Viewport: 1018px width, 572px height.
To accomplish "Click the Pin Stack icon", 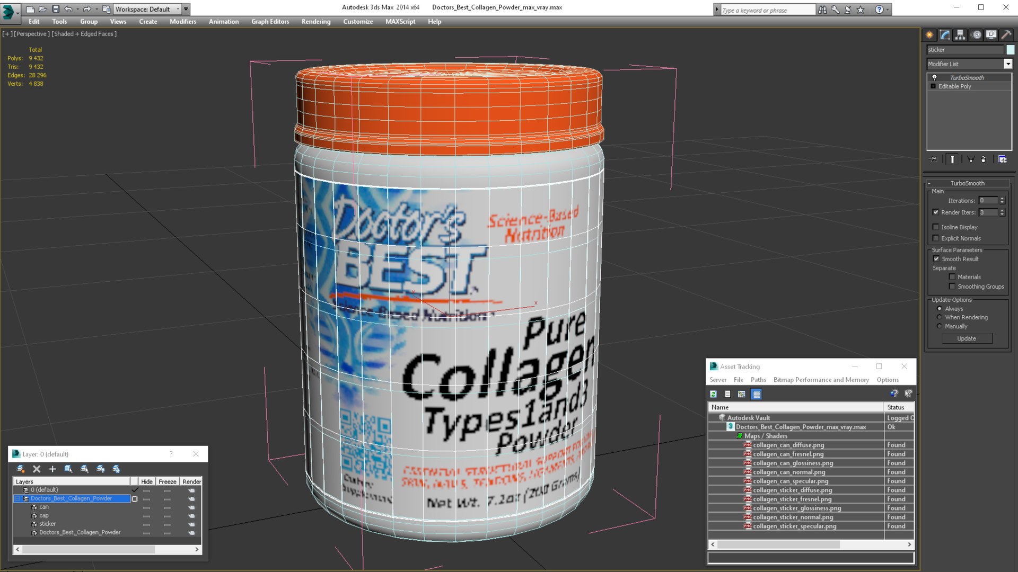I will [x=934, y=159].
